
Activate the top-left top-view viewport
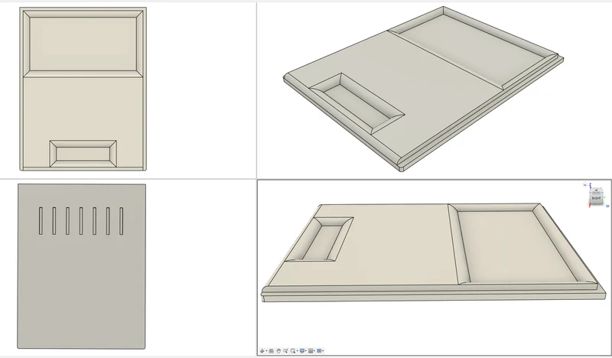pos(128,89)
